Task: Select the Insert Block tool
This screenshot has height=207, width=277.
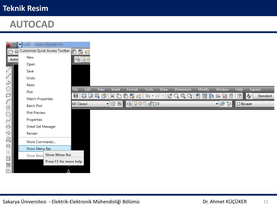Action: click(8, 140)
